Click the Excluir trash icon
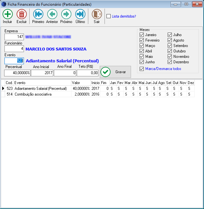The image size is (204, 209). tap(22, 14)
